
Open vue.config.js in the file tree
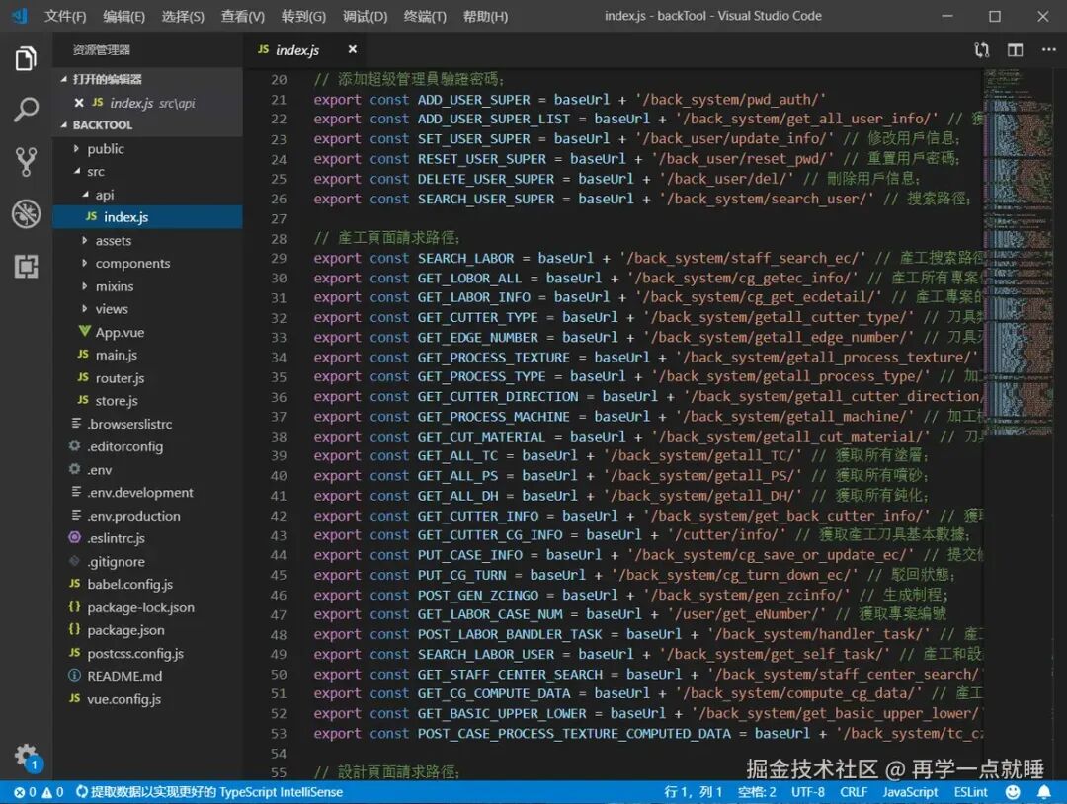[x=147, y=699]
